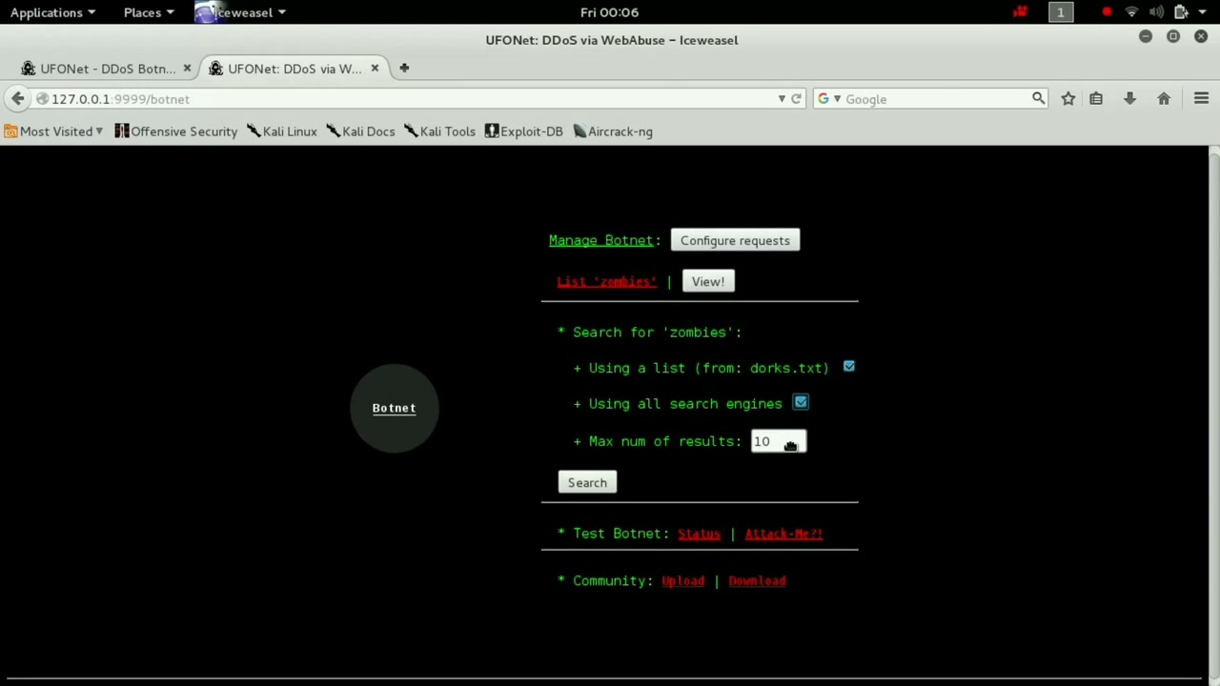Open Kali Docs bookmark
This screenshot has height=686, width=1220.
tap(360, 131)
